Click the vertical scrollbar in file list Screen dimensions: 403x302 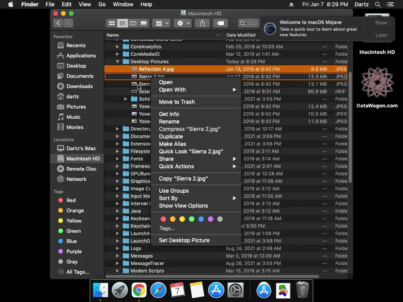(x=350, y=127)
